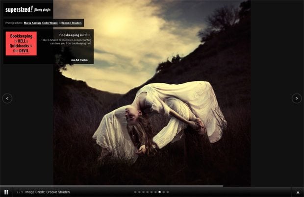
Task: Select the eighth slide navigation dot
Action: [164, 192]
